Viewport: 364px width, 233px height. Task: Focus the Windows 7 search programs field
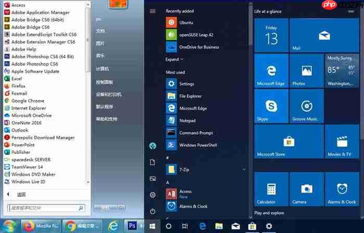coord(46,208)
